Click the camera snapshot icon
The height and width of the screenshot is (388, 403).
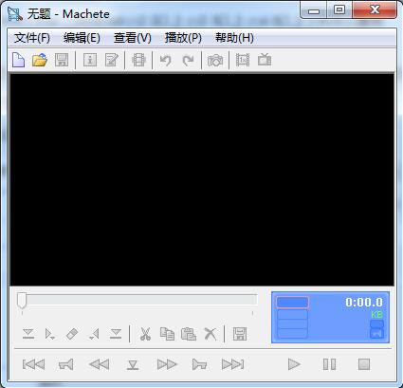[215, 60]
